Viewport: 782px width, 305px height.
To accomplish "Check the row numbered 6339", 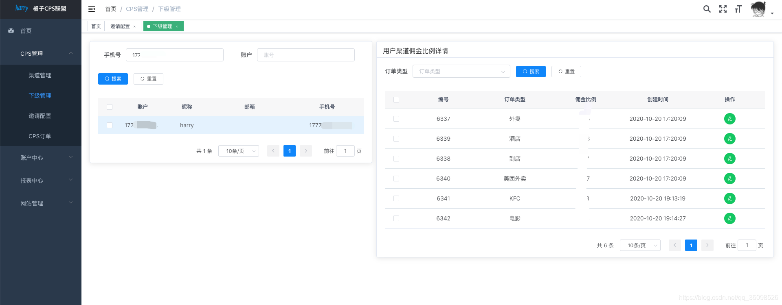I will click(396, 139).
